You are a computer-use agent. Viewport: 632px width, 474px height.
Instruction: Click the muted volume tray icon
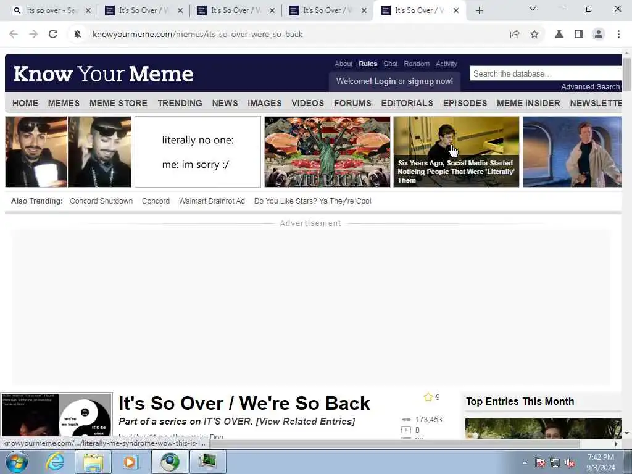[570, 463]
